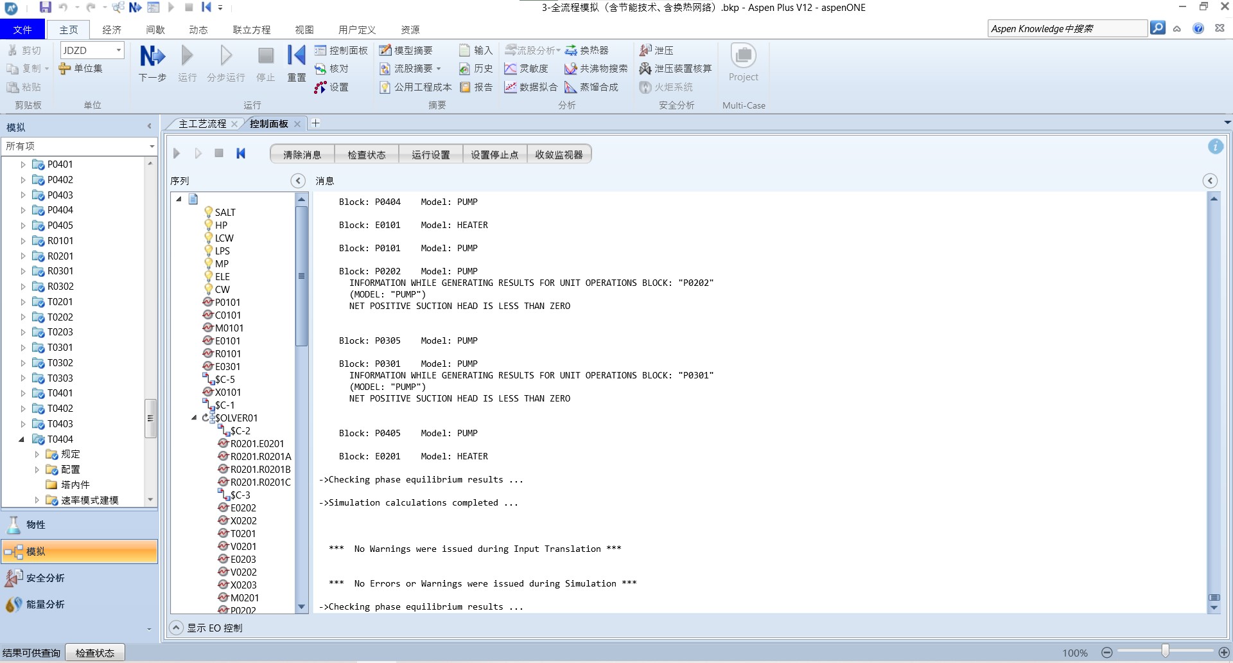
Task: Click the Aspen Knowledge search magnifier
Action: [1157, 28]
